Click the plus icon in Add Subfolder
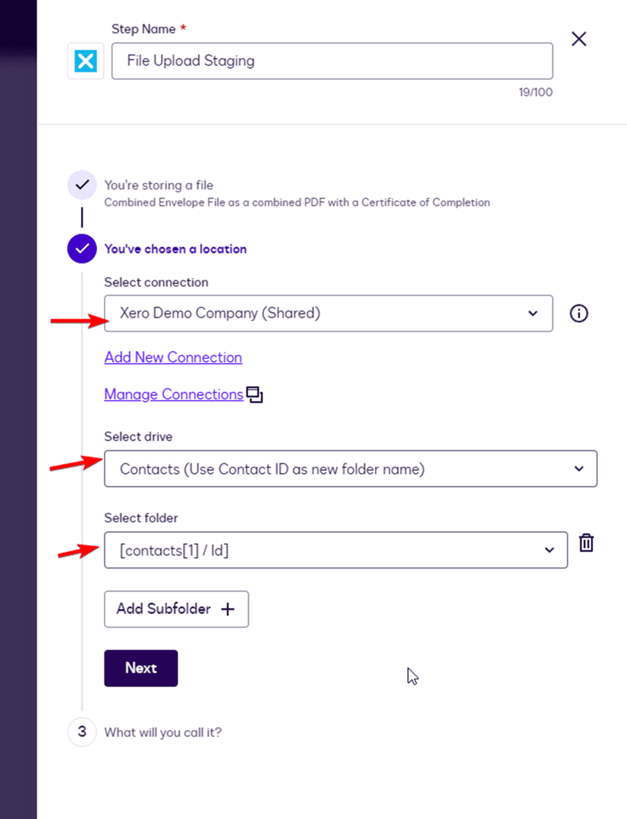Viewport: 627px width, 819px height. pos(228,609)
